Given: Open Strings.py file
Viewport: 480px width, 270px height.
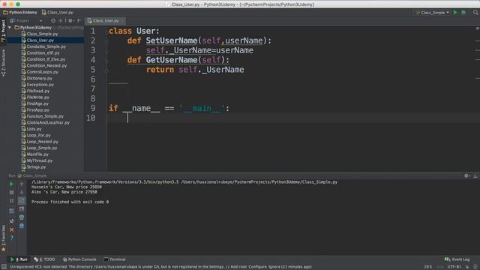Looking at the screenshot, I should point(34,167).
